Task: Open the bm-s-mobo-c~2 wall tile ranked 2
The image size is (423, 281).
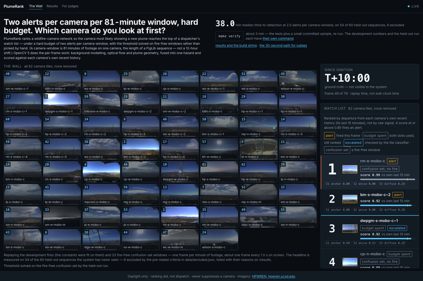Action: (x=141, y=149)
